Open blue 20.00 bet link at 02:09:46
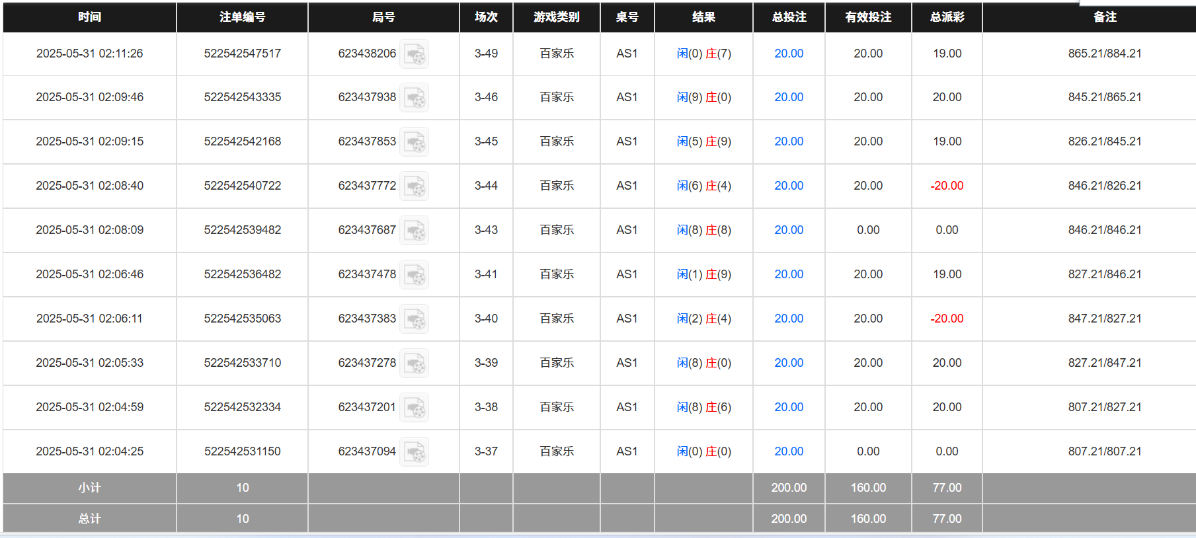Image resolution: width=1196 pixels, height=538 pixels. 789,97
